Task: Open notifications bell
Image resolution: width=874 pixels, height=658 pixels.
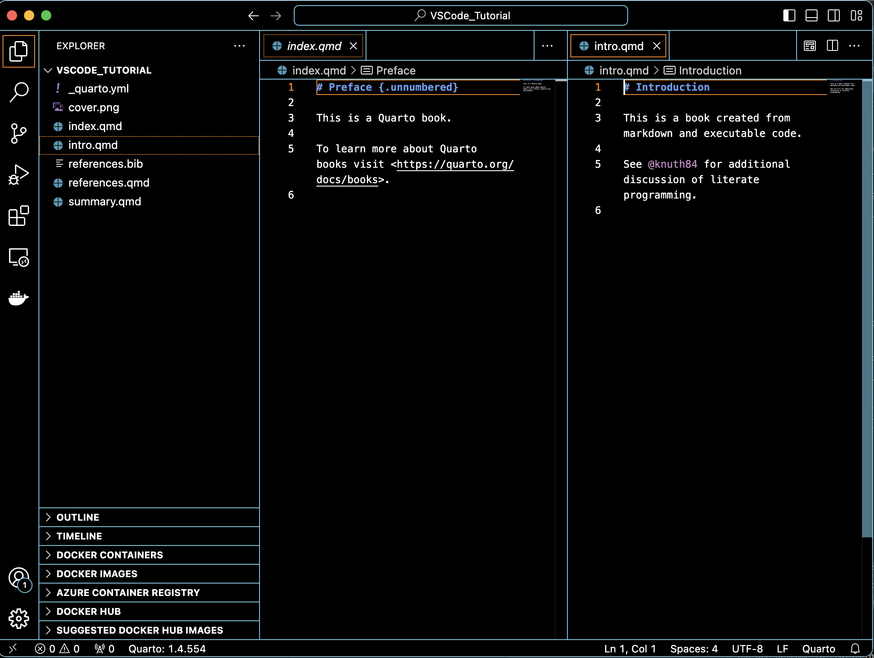Action: tap(855, 649)
